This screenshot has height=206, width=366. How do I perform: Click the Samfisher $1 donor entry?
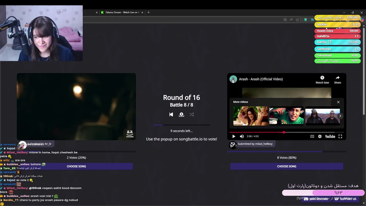point(337,49)
